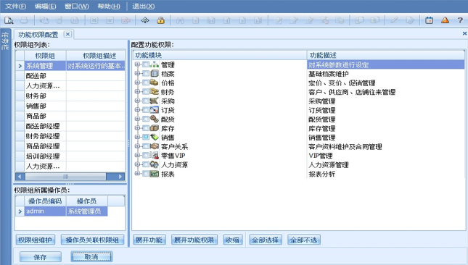Click the 采购 module icon
This screenshot has height=265, width=468.
tap(155, 101)
